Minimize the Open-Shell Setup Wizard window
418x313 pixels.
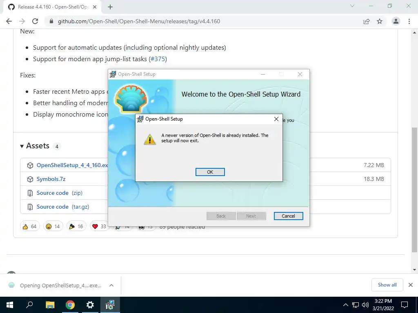[x=263, y=74]
